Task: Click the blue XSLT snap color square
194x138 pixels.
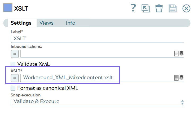Action: 8,8
